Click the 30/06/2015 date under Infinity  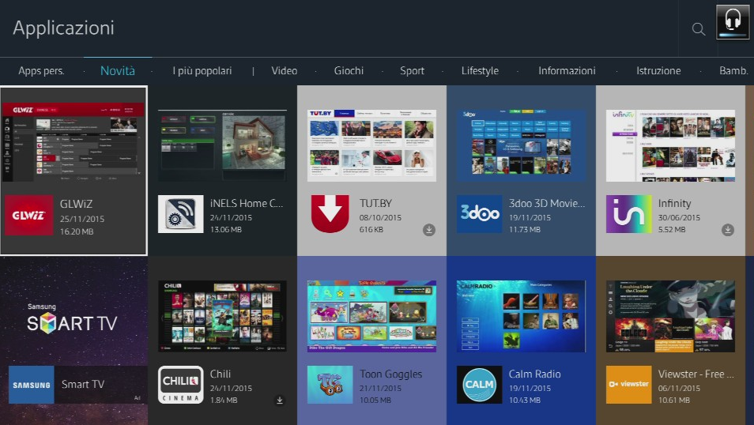(x=679, y=217)
